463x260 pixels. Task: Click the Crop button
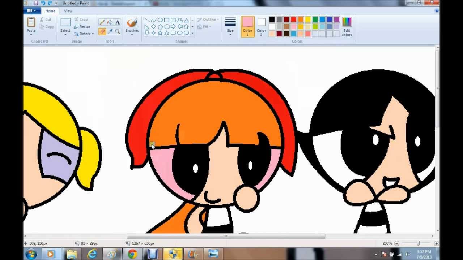click(x=81, y=19)
